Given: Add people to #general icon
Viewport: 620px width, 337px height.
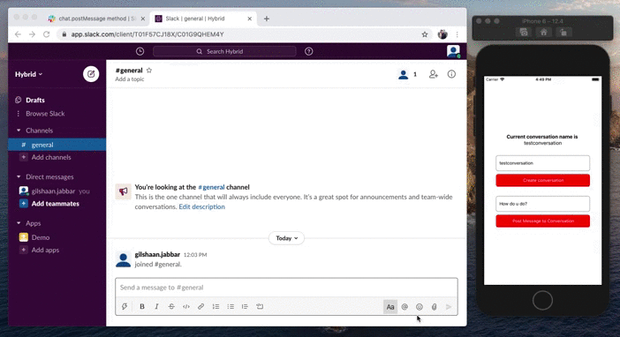Looking at the screenshot, I should click(434, 74).
